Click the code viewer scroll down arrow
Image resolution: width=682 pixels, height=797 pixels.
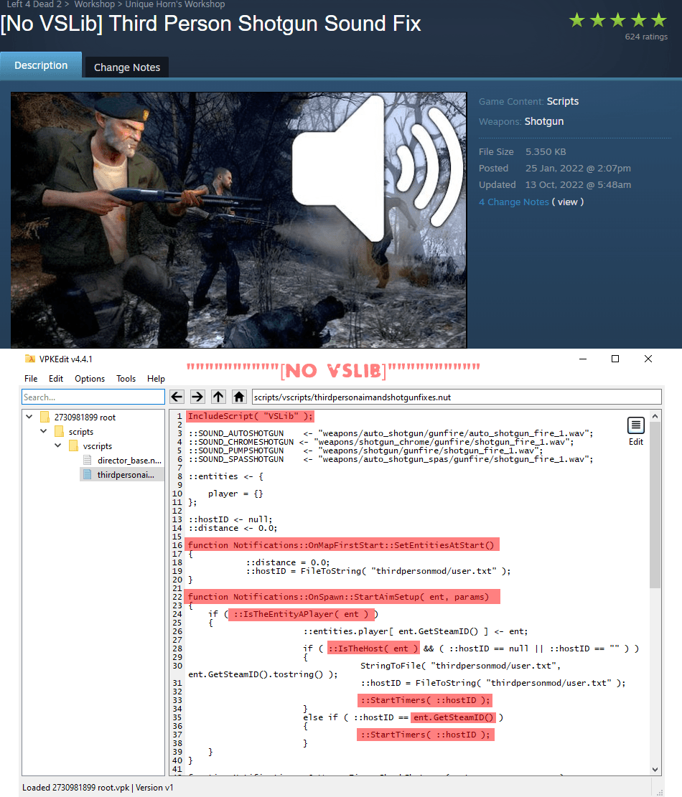click(x=655, y=770)
